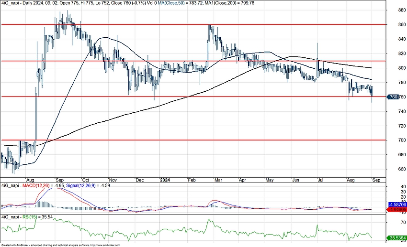Select the red horizontal line at 810

(193, 61)
